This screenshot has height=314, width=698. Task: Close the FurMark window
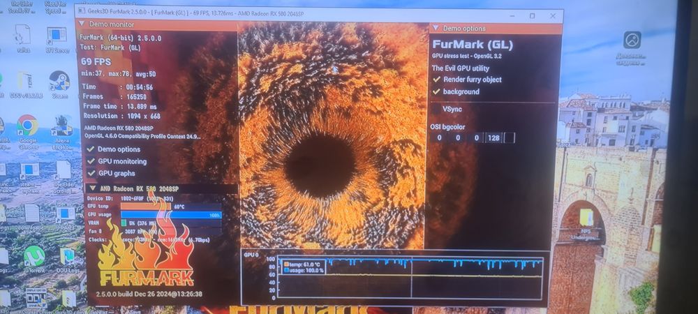[553, 16]
